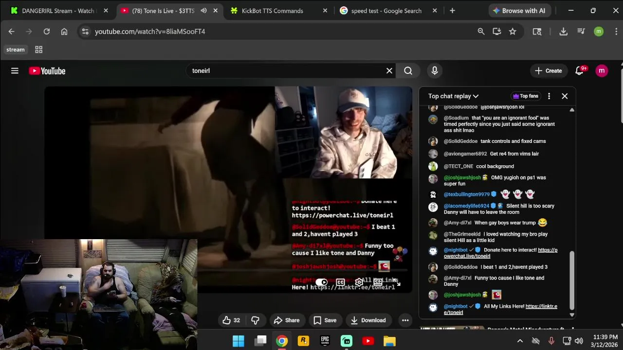This screenshot has height=350, width=623.
Task: Install app icon in address bar
Action: point(496,32)
